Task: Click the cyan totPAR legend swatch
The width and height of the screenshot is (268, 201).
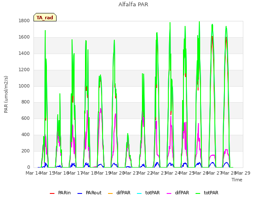Action: pos(139,193)
